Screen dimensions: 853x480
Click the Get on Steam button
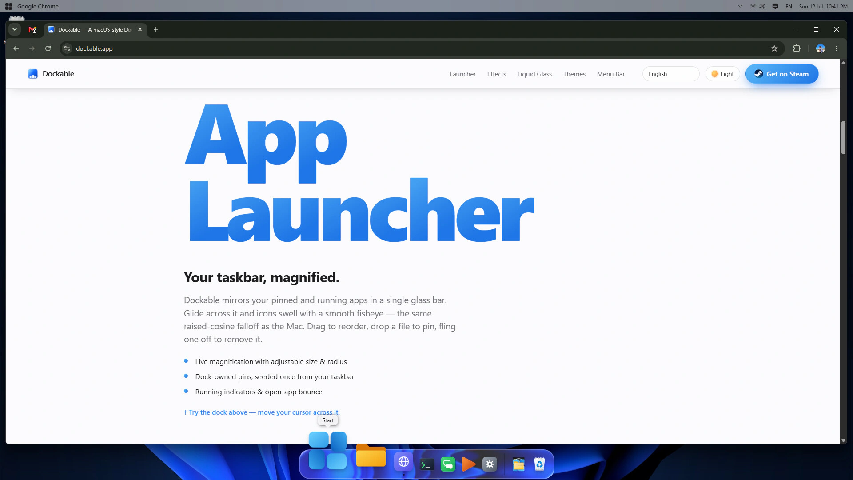tap(782, 74)
